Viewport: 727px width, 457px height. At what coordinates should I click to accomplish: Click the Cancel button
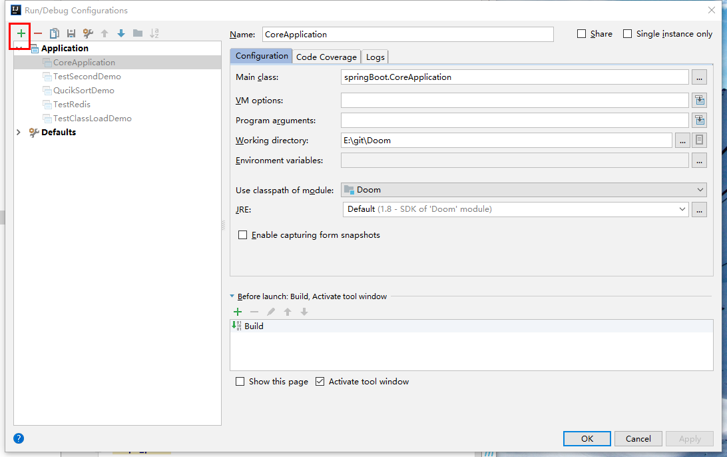tap(638, 439)
